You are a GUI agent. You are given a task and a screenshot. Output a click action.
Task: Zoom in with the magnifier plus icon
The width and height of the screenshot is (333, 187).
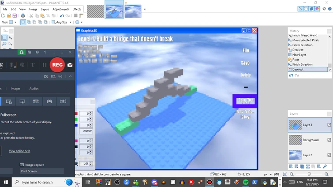coord(327,174)
